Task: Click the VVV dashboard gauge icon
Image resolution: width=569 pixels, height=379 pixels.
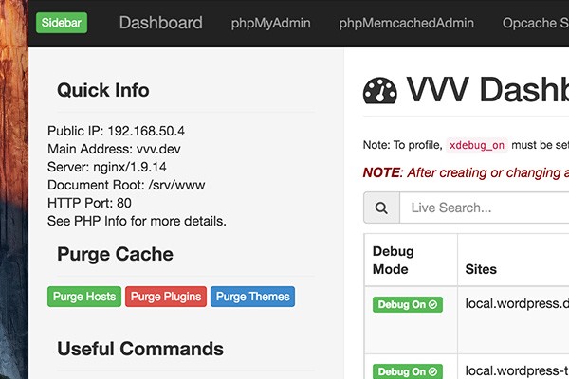Action: [380, 90]
